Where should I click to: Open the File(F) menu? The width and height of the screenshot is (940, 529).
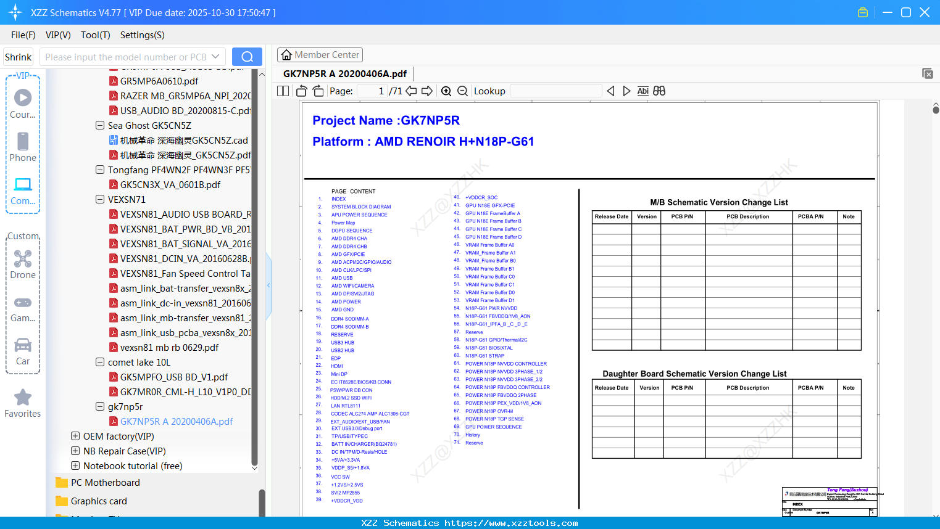click(x=23, y=35)
